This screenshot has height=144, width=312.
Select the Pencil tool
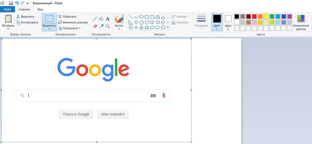(95, 19)
